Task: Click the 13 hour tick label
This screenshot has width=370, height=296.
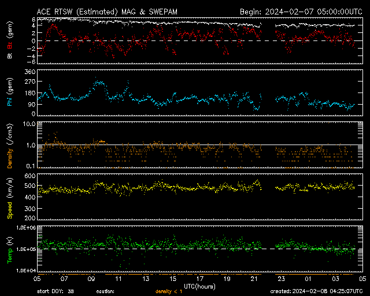Action: click(x=146, y=279)
